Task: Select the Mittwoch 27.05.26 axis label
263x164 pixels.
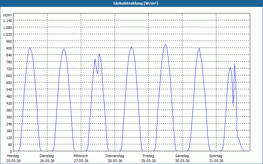Action: coord(81,158)
